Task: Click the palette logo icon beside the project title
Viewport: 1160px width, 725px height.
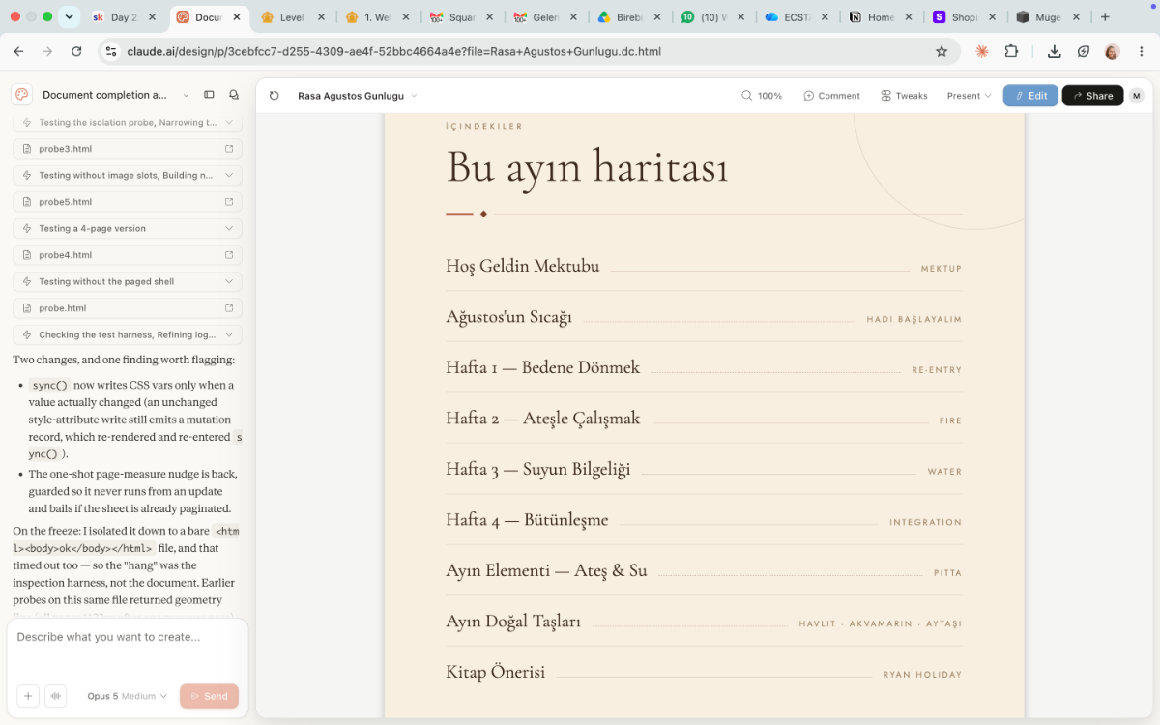Action: point(22,95)
